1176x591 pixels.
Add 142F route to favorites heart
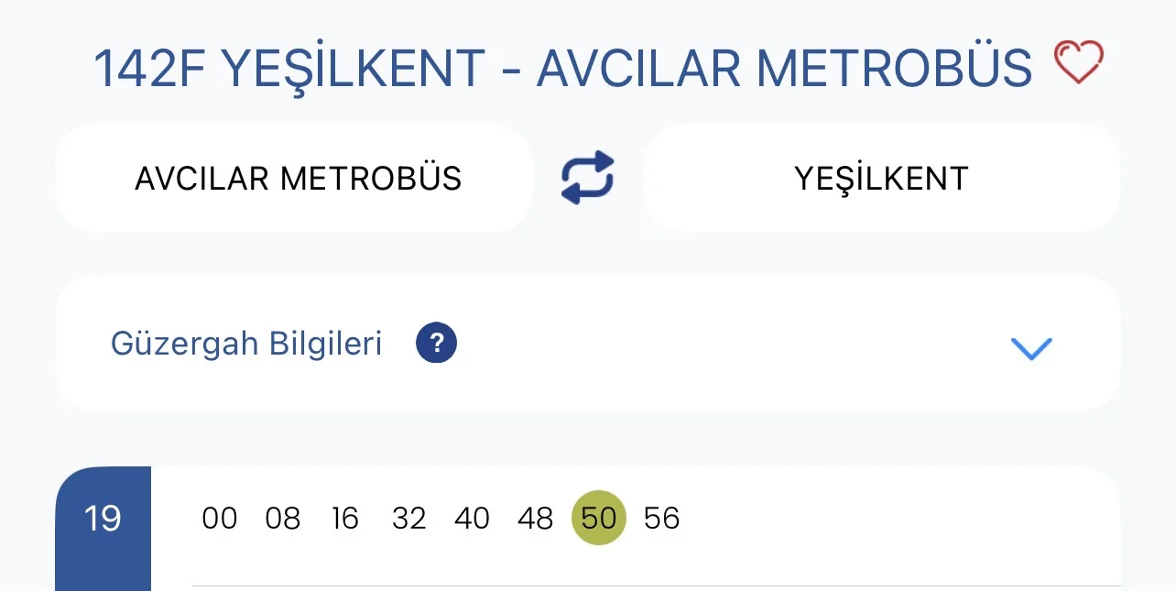coord(1078,64)
